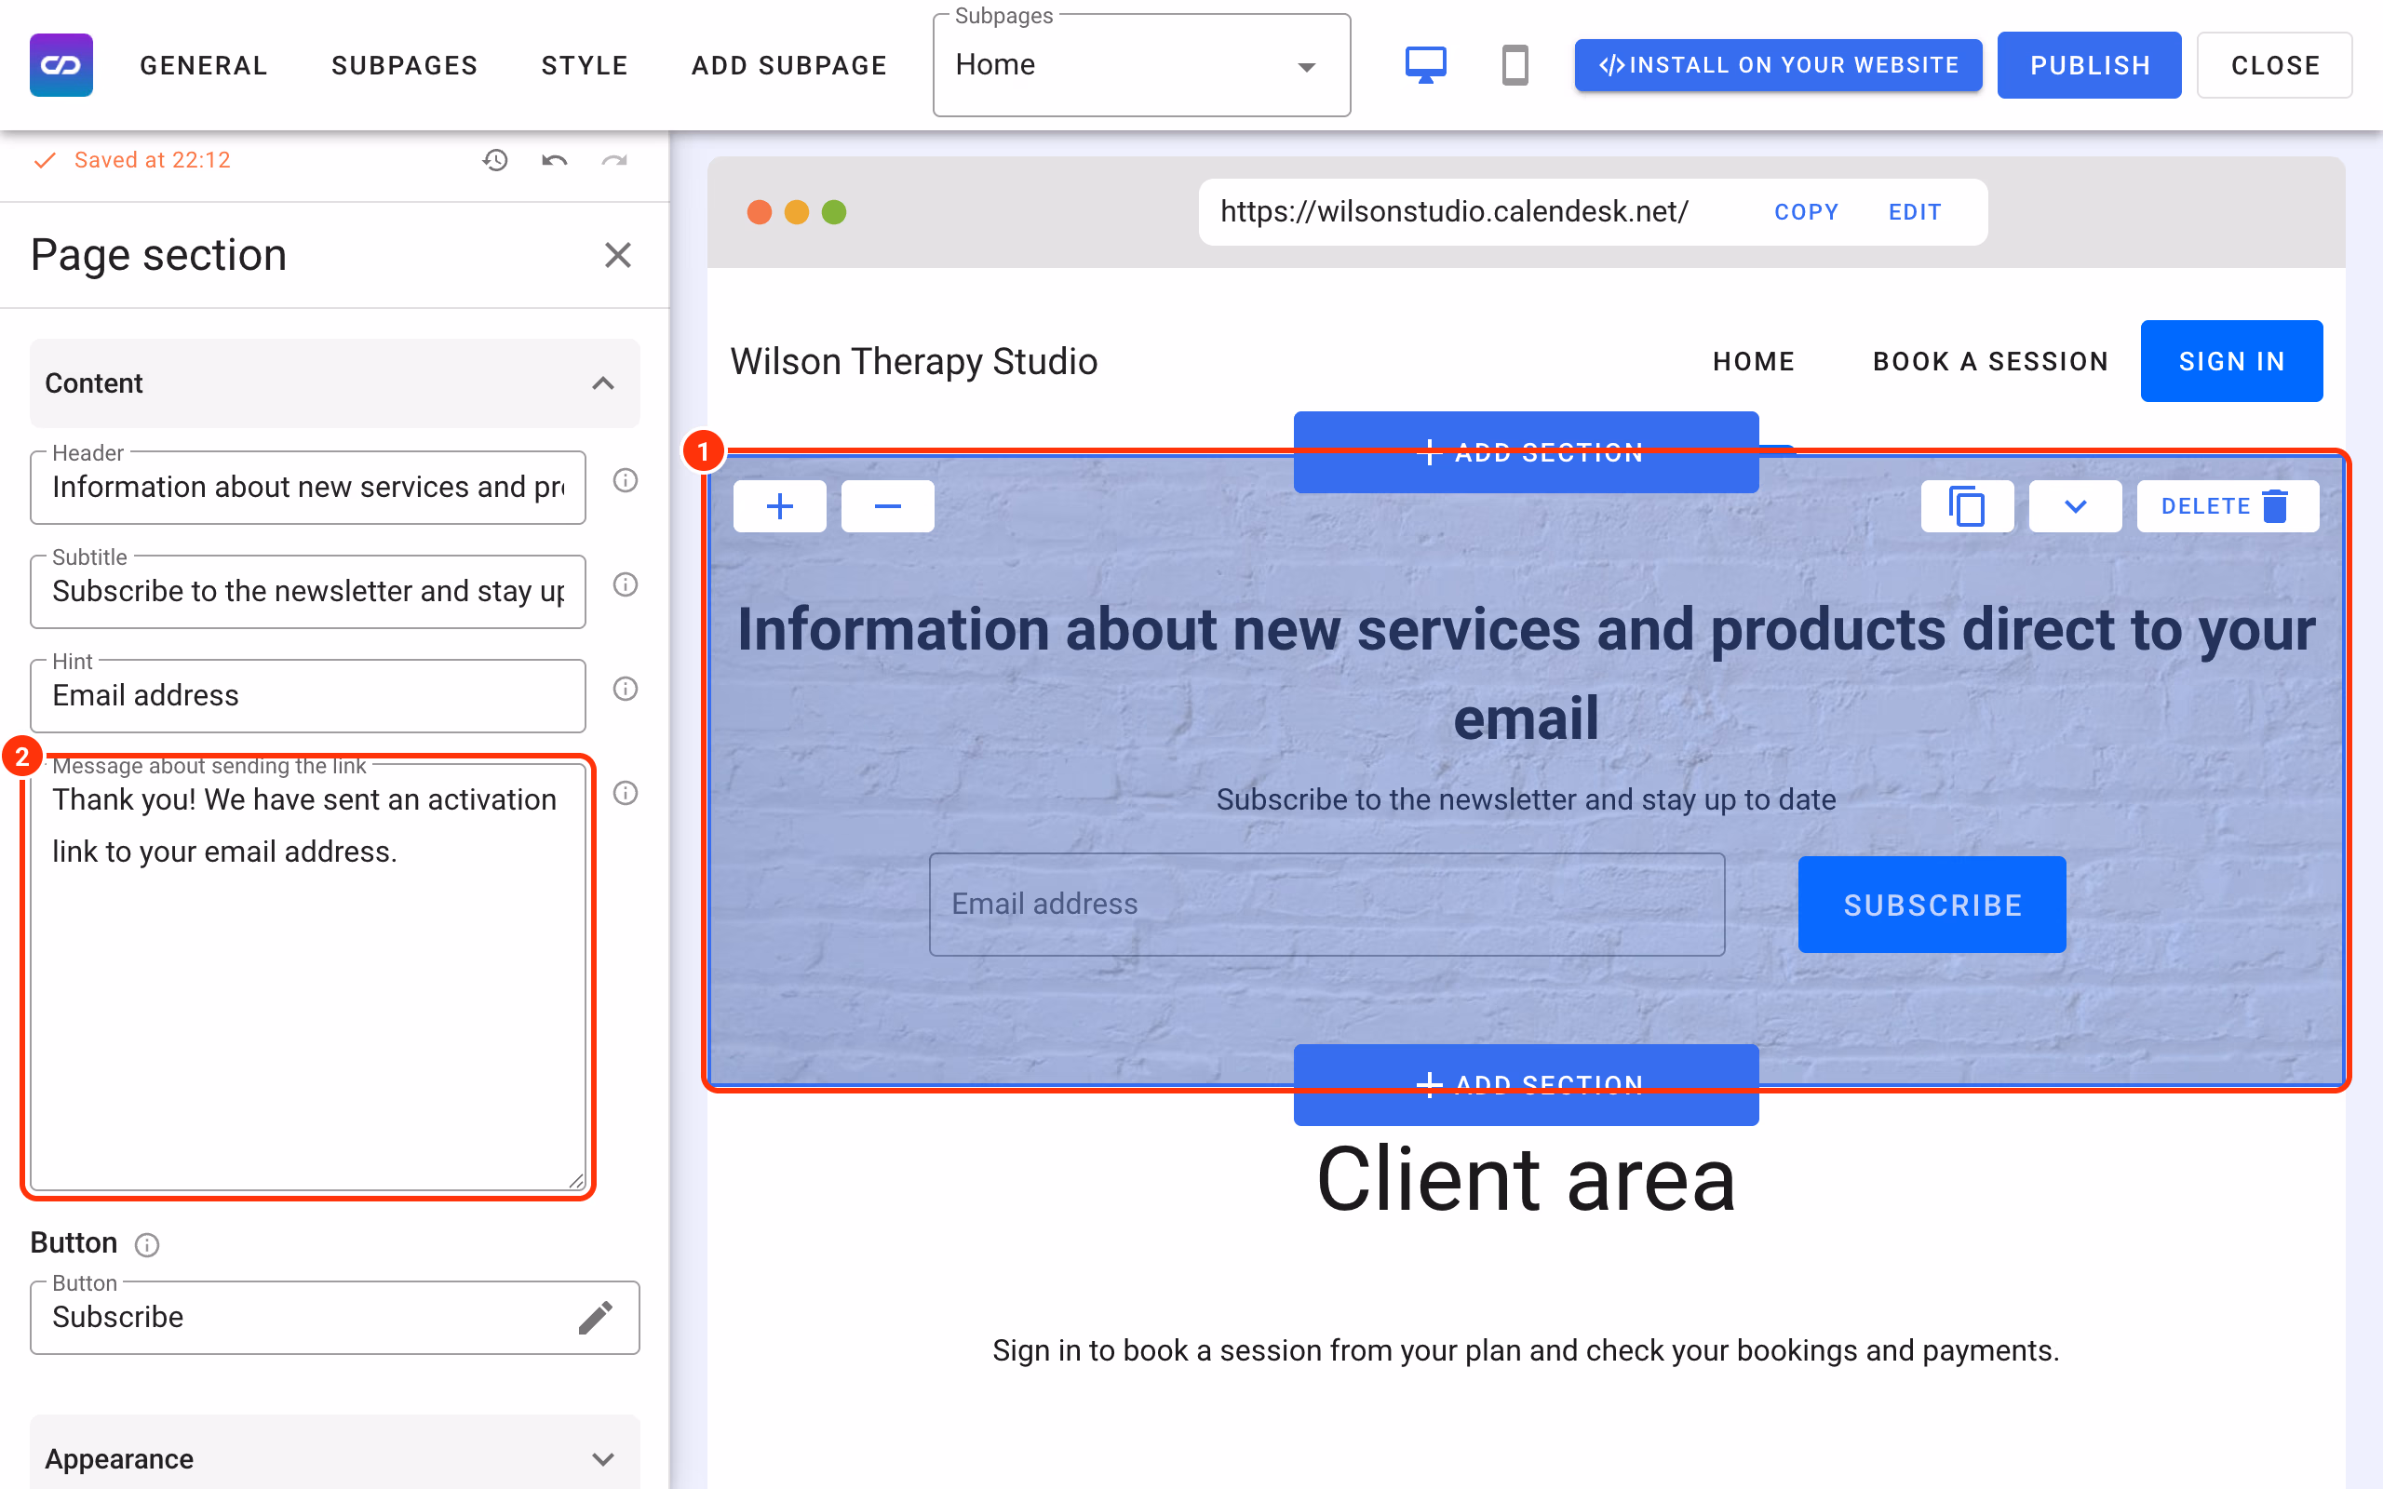Click the minus icon in section toolbar
The image size is (2383, 1489).
point(887,506)
